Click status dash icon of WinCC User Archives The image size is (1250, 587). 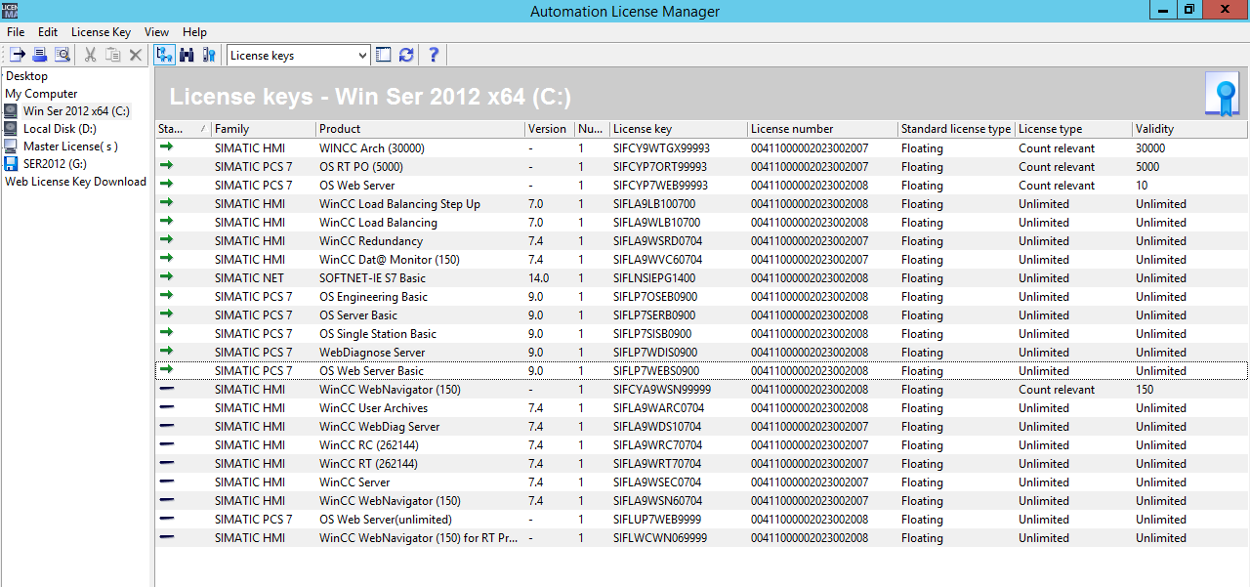coord(166,407)
